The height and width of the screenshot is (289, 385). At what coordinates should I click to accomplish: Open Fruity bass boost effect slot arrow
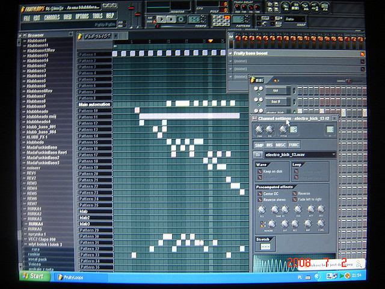230,54
